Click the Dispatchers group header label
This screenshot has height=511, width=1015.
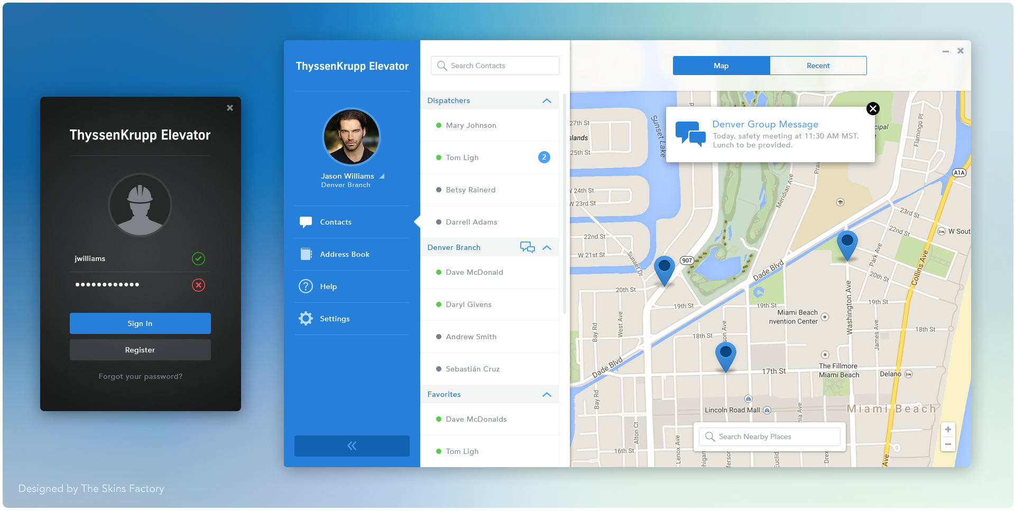[x=448, y=100]
